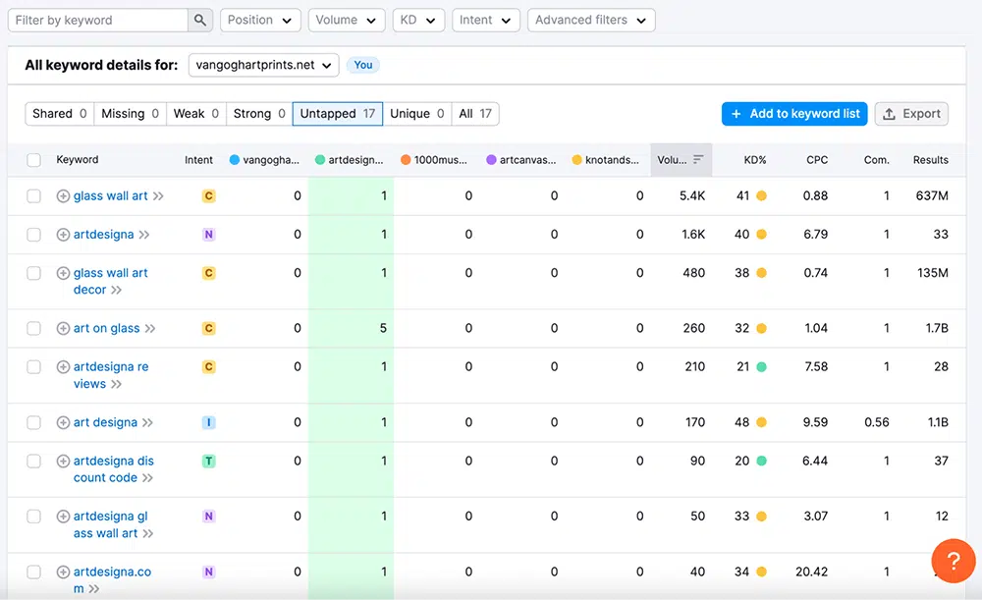The image size is (982, 600).
Task: Show the All 17 keywords tab
Action: pos(475,113)
